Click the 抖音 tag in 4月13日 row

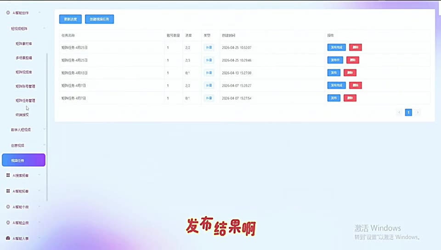(x=209, y=73)
